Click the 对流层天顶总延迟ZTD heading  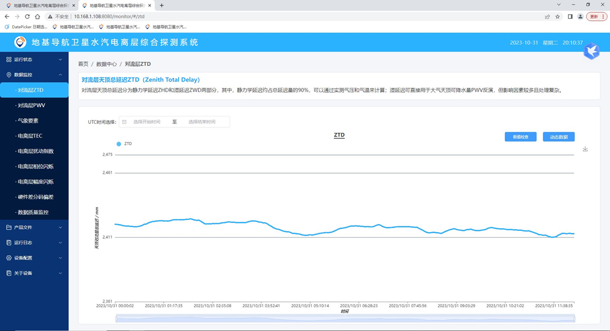(140, 79)
